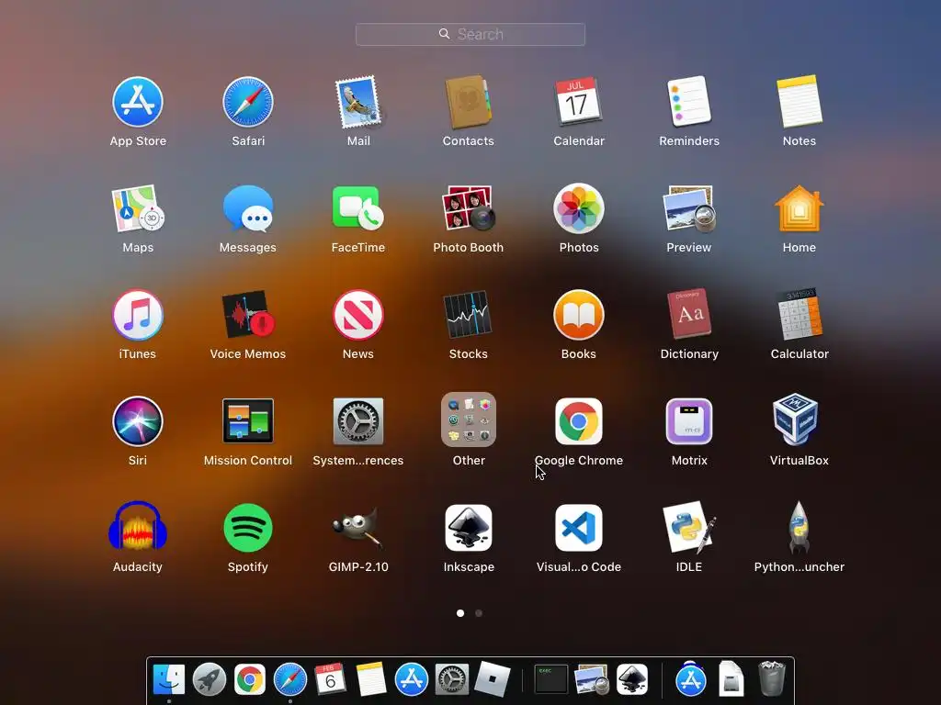This screenshot has height=705, width=941.
Task: Launch the Reminders app
Action: click(689, 101)
